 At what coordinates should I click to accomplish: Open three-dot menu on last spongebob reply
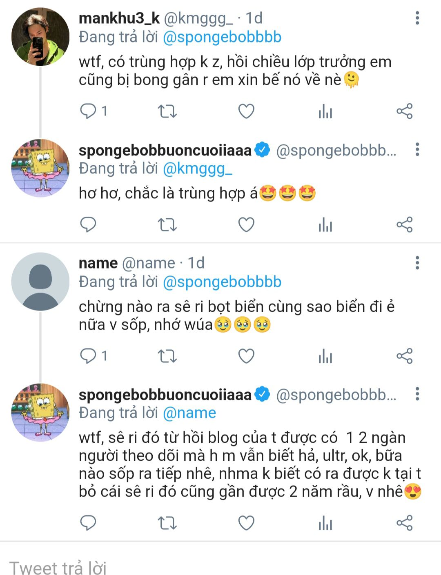click(417, 394)
